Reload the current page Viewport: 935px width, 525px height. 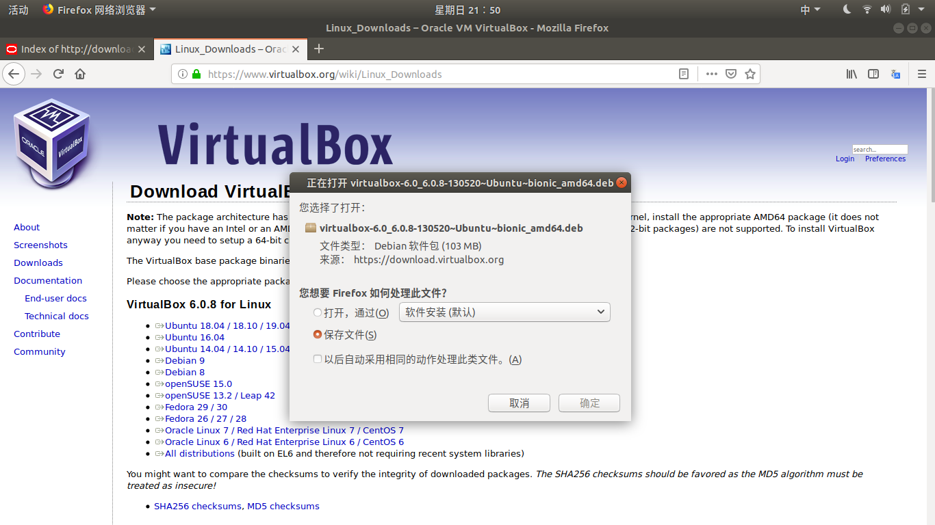(58, 74)
